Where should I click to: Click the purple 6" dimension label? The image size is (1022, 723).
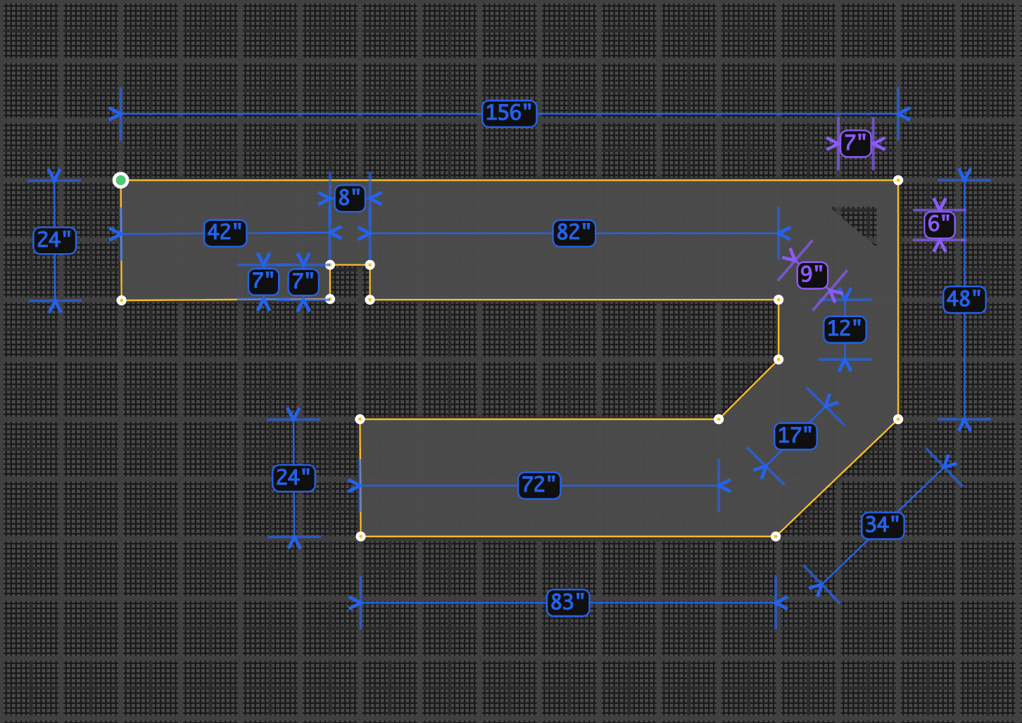(939, 225)
